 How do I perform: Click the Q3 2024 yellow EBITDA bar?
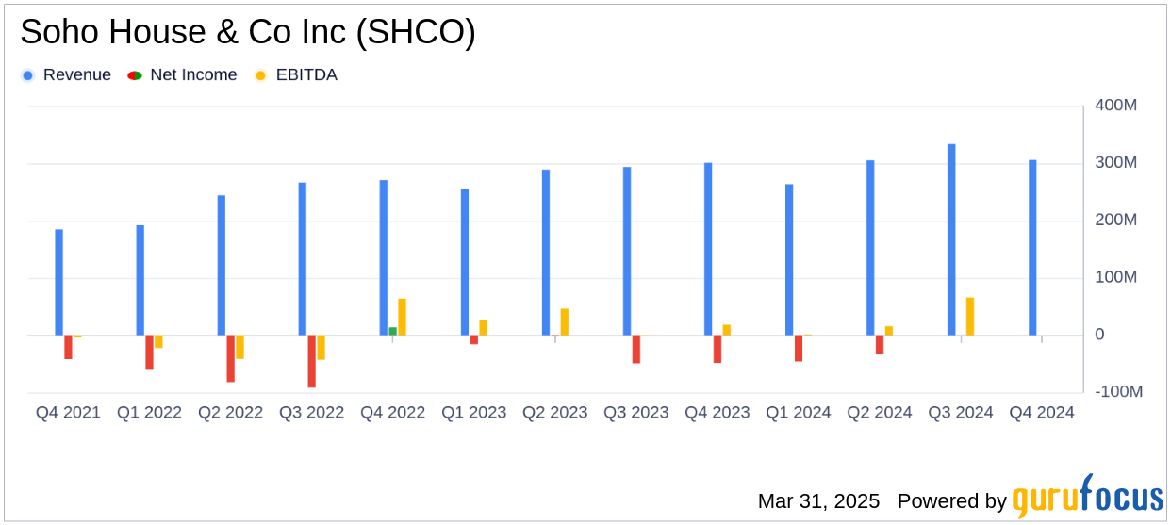coord(970,317)
